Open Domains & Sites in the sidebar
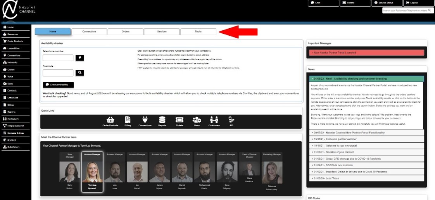The height and width of the screenshot is (200, 435). click(x=15, y=133)
